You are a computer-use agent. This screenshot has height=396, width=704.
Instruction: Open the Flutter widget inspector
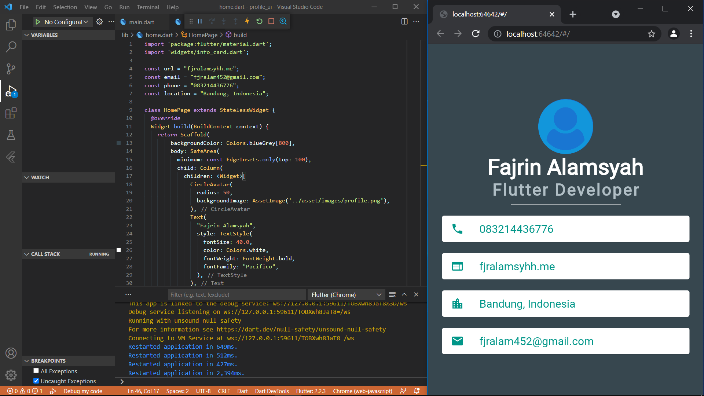[x=283, y=21]
